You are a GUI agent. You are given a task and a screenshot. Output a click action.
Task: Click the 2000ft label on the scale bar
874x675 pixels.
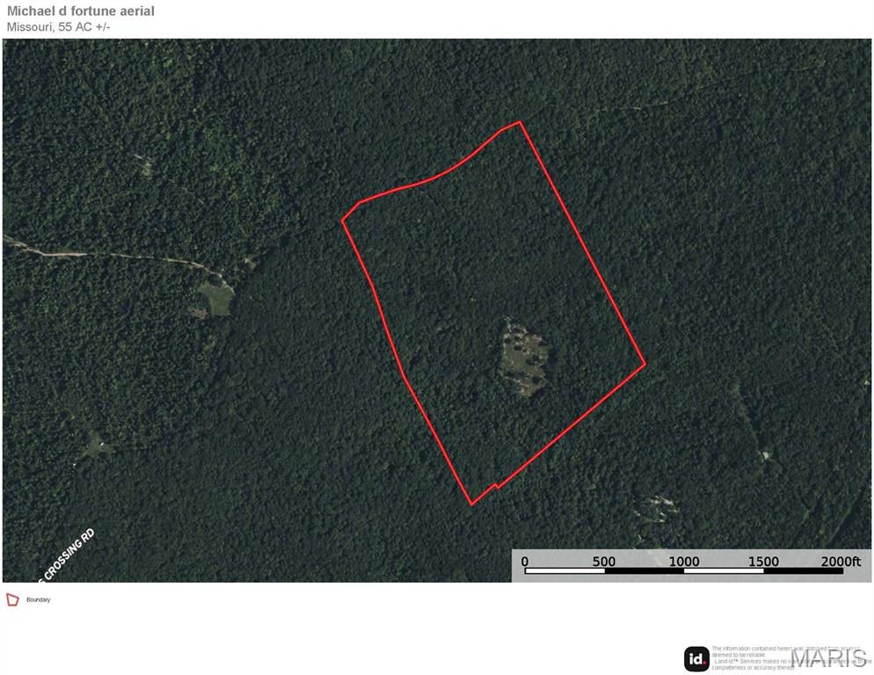pyautogui.click(x=841, y=562)
